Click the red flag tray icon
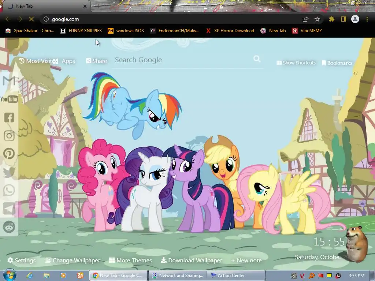Viewport: 375px width, 281px height. point(320,276)
